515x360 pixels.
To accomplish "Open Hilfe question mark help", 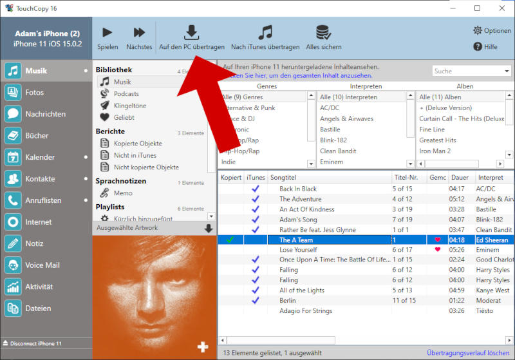I will click(478, 46).
